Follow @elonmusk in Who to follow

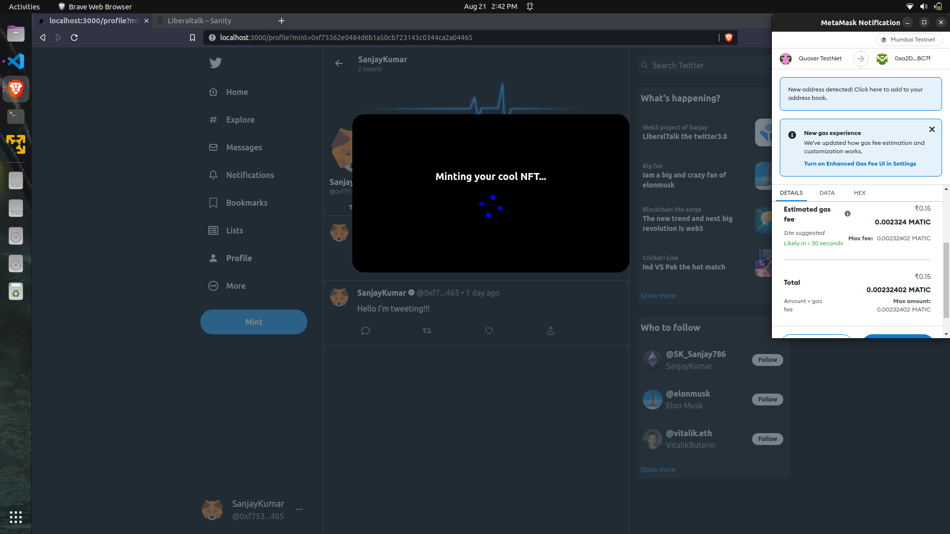[767, 400]
